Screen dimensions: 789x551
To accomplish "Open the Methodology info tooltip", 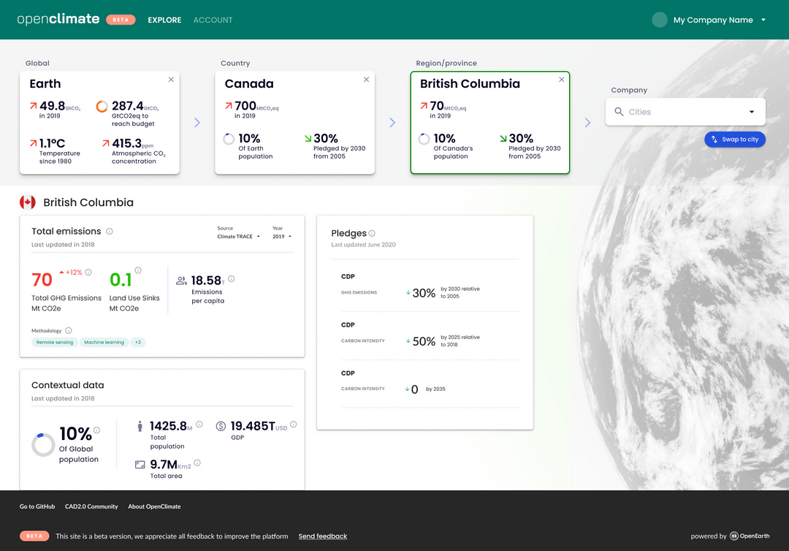I will click(68, 330).
